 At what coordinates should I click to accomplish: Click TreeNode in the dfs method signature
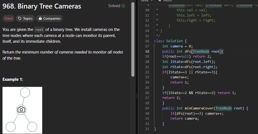(201, 52)
